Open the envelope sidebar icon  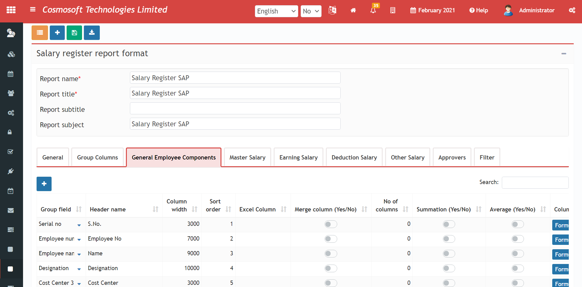10,210
